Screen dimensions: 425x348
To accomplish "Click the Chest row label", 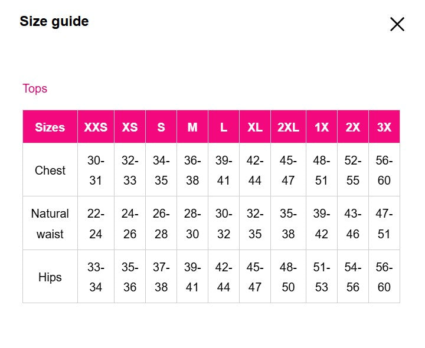I will [x=50, y=170].
